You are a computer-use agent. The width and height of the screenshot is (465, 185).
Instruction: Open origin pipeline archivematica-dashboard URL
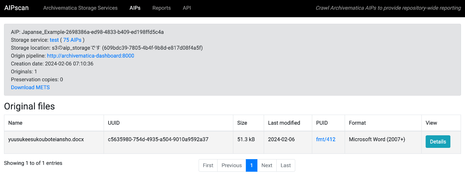point(90,56)
